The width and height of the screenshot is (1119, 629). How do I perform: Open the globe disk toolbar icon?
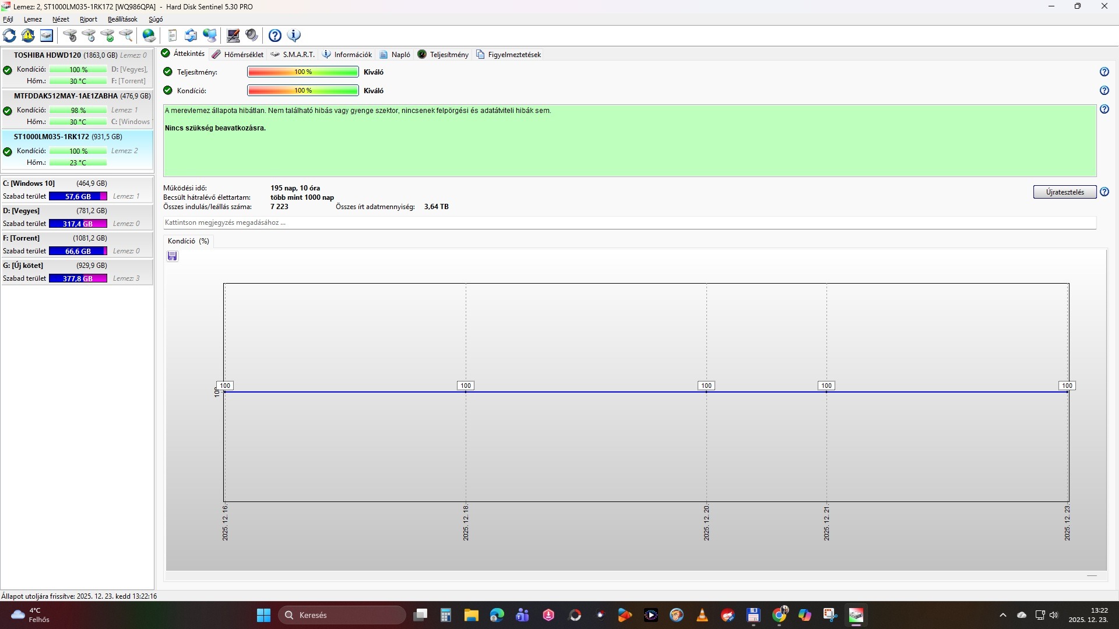(149, 36)
